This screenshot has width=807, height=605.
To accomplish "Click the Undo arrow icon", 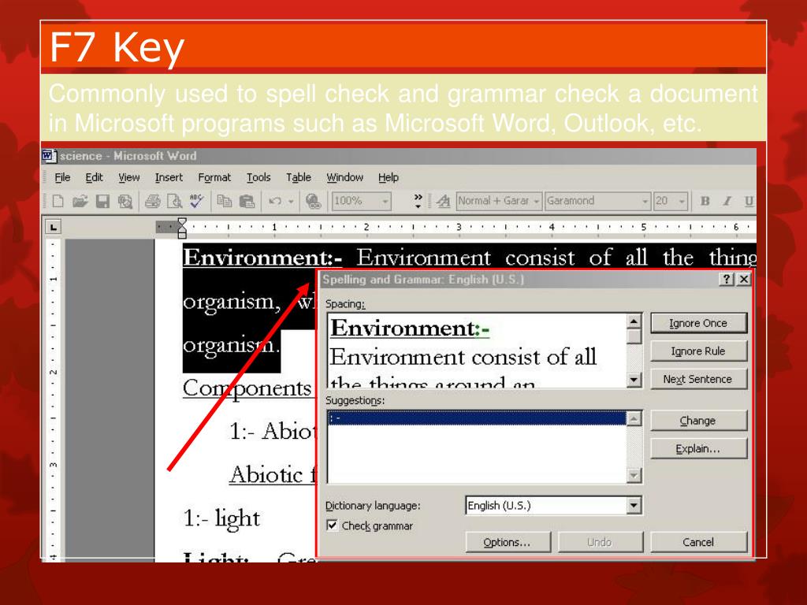I will point(275,201).
